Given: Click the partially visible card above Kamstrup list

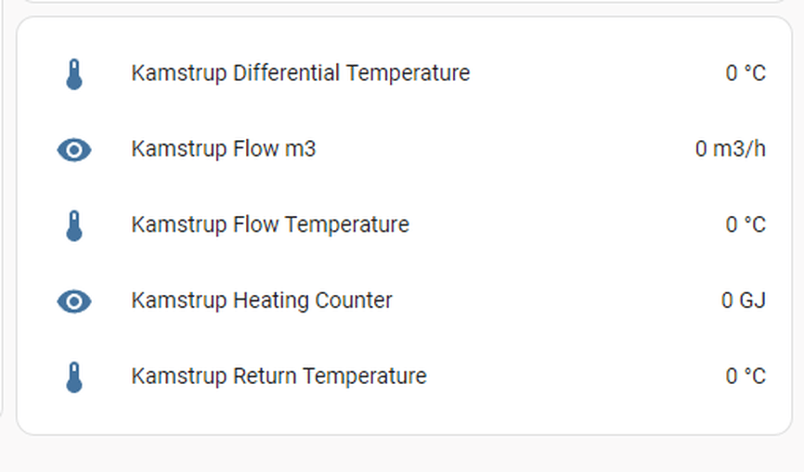Looking at the screenshot, I should tap(404, 2).
